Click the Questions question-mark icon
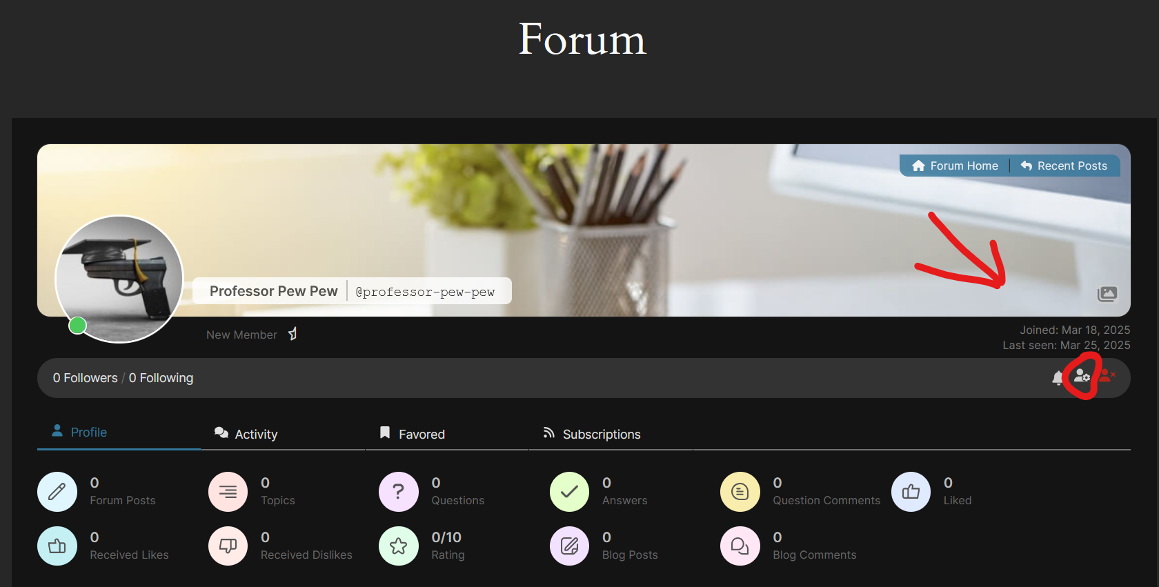Viewport: 1159px width, 587px height. pos(398,492)
